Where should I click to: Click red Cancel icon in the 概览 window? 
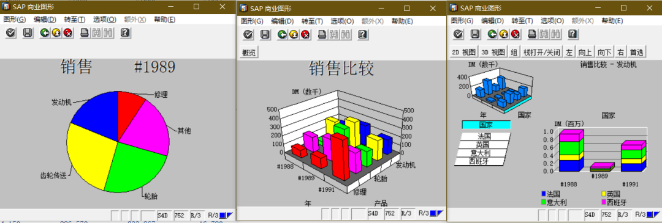305,34
